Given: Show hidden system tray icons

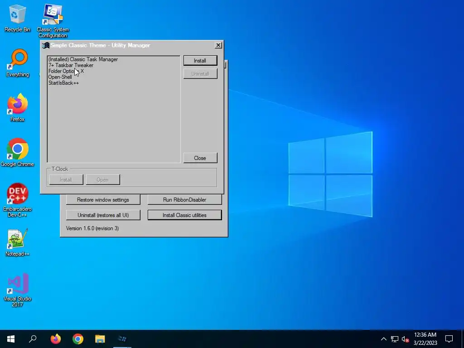Looking at the screenshot, I should (x=383, y=339).
